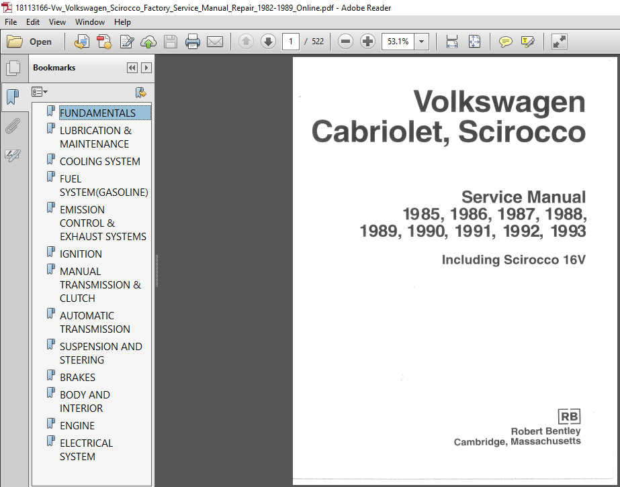This screenshot has width=620, height=487.
Task: Go to BODY AND INTERIOR bookmark
Action: point(85,401)
